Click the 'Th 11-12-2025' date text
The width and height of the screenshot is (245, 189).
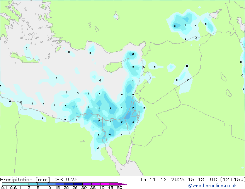coord(162,180)
